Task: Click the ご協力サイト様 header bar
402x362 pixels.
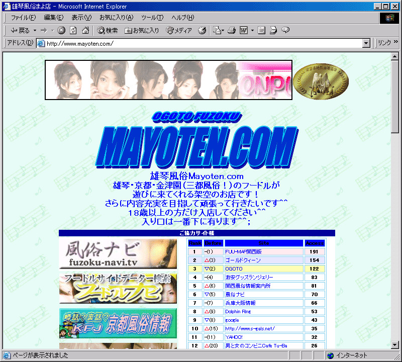Action: (x=197, y=233)
